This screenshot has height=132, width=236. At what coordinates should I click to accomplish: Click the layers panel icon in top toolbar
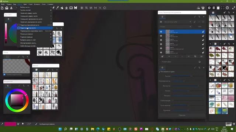click(x=214, y=8)
